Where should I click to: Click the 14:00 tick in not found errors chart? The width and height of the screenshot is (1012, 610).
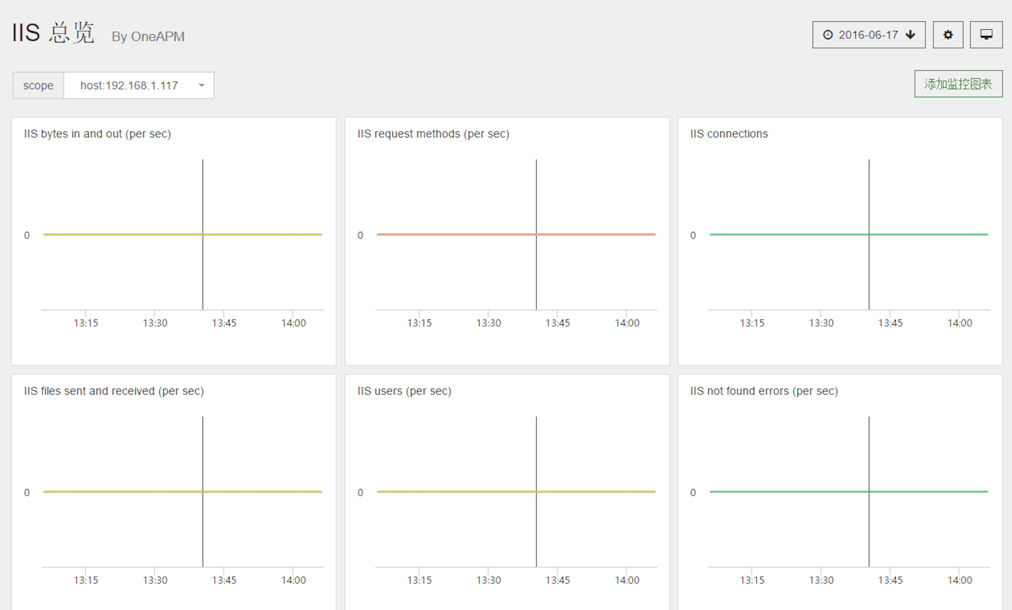coord(960,580)
